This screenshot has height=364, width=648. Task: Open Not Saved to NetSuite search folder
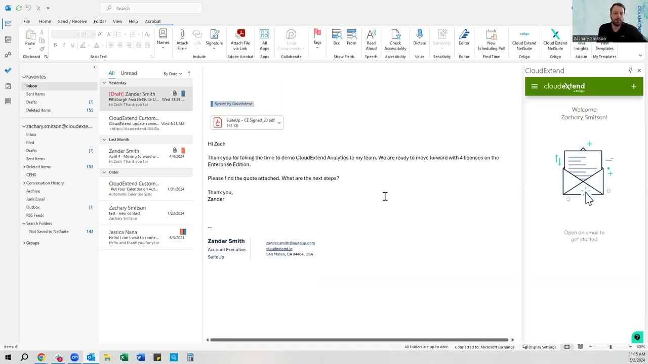pyautogui.click(x=49, y=232)
